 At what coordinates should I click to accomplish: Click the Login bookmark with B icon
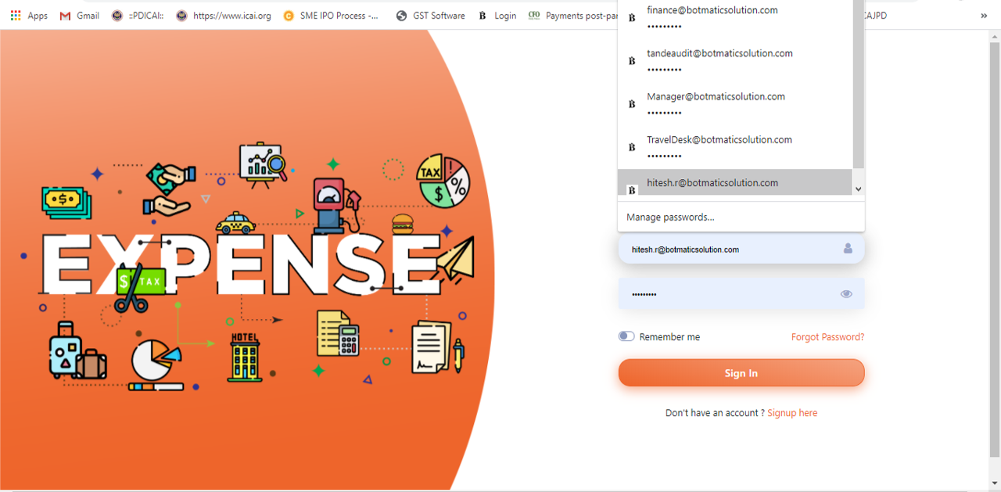(x=500, y=15)
